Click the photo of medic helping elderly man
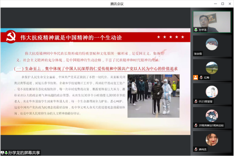The image size is (234, 156). click(x=154, y=96)
